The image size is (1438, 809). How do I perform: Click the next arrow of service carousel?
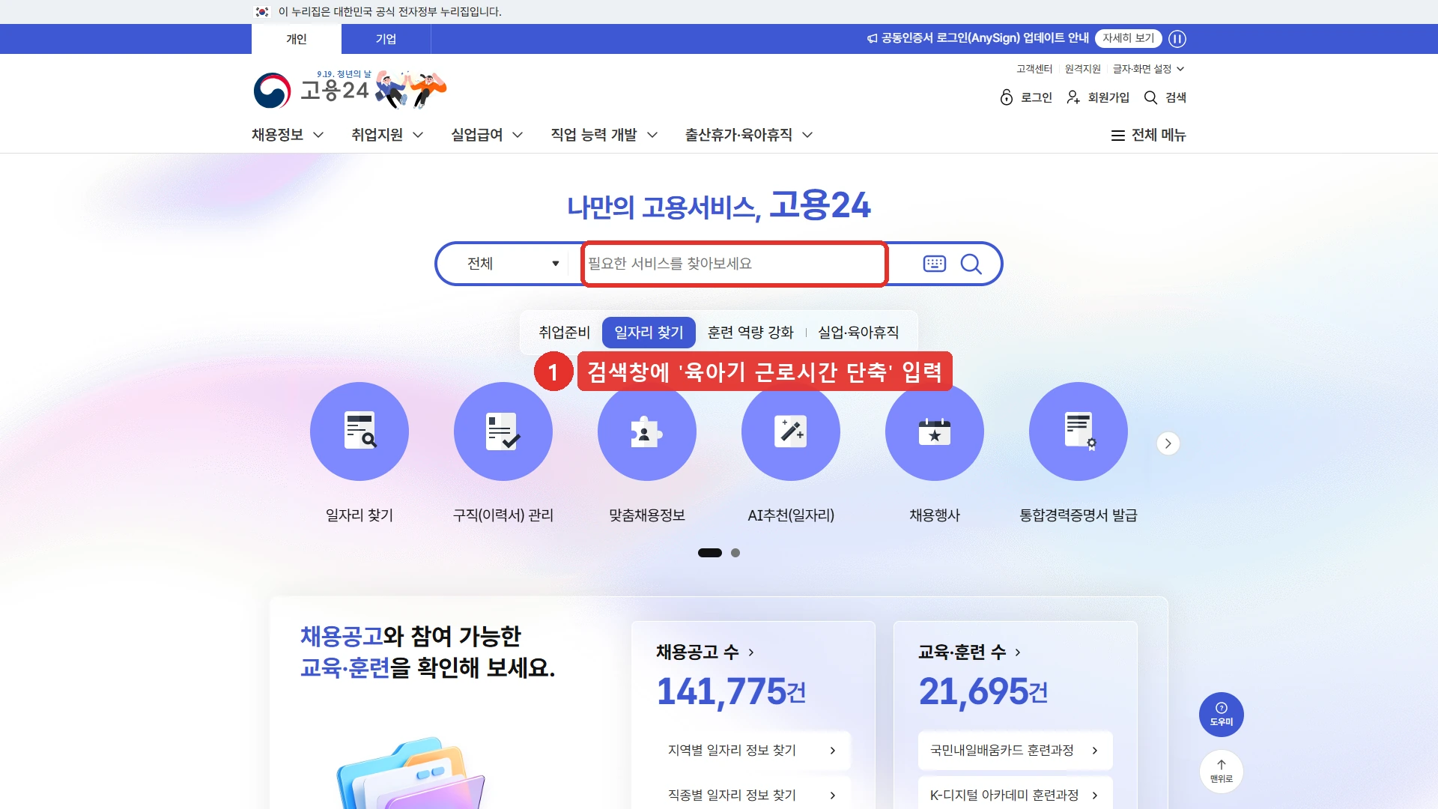[x=1168, y=443]
